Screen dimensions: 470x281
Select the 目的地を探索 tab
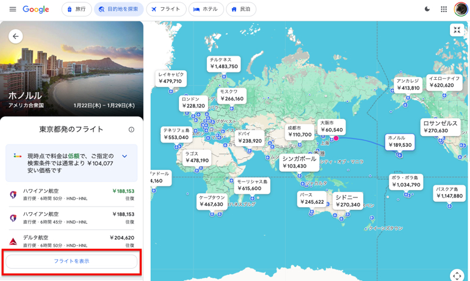[118, 9]
